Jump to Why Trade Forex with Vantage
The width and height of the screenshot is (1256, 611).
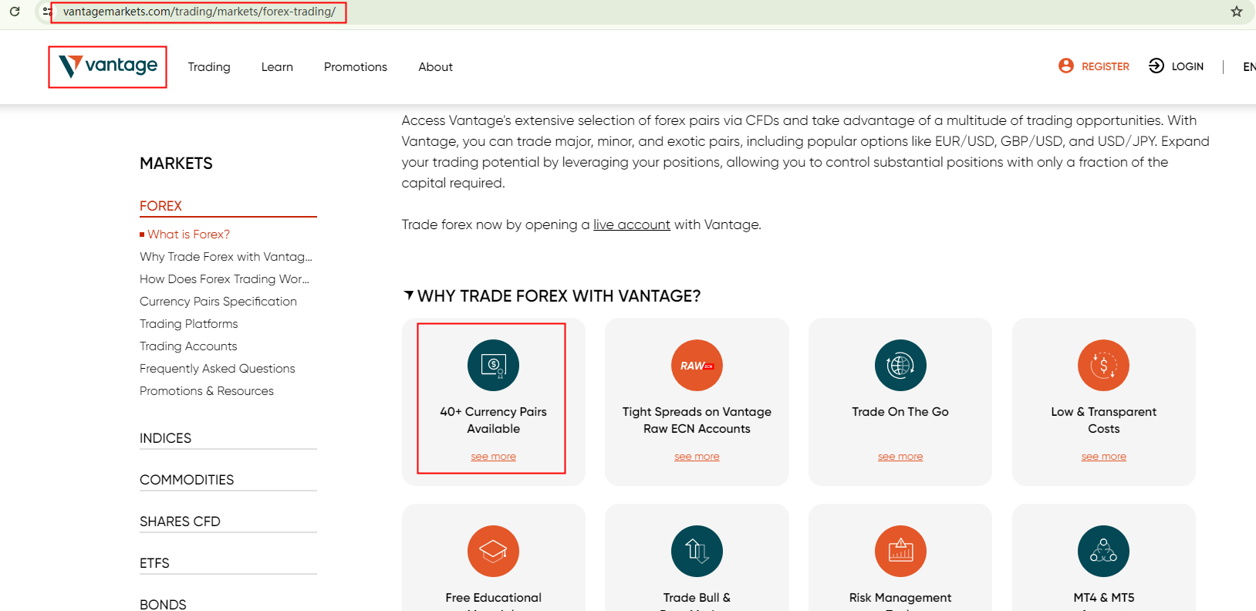pyautogui.click(x=226, y=257)
